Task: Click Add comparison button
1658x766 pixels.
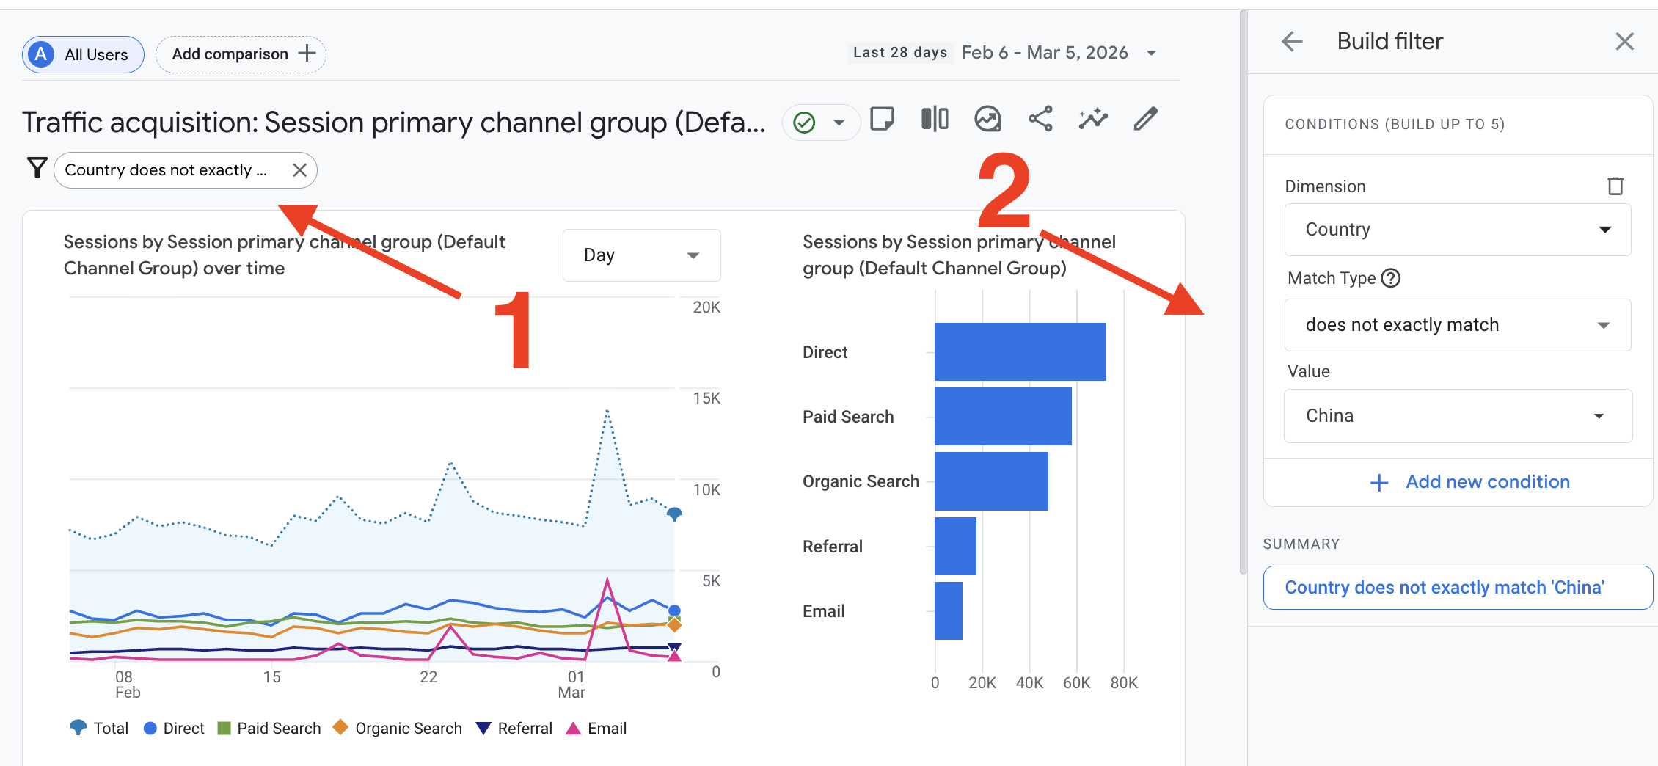Action: (x=241, y=54)
